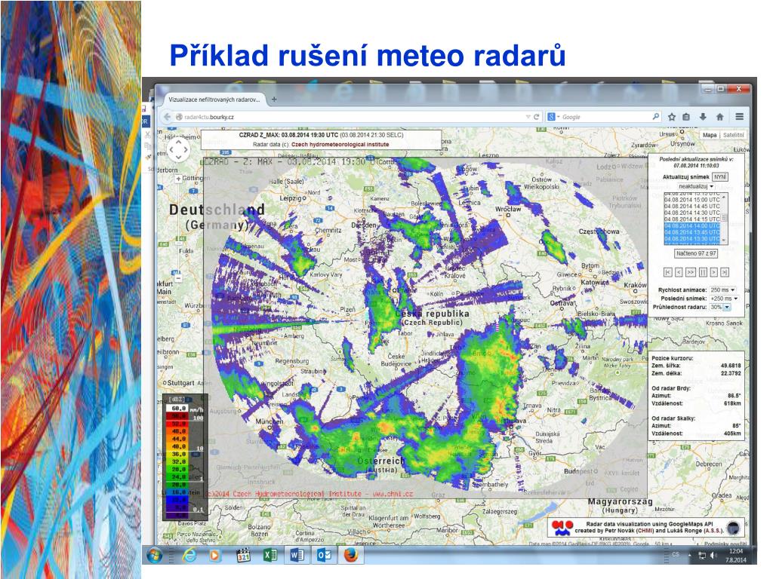The height and width of the screenshot is (579, 773).
Task: Click the taskbar clock showing 12:04
Action: click(x=735, y=556)
